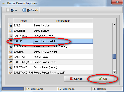Click the vertical scrollbar thumb

pos(115,56)
